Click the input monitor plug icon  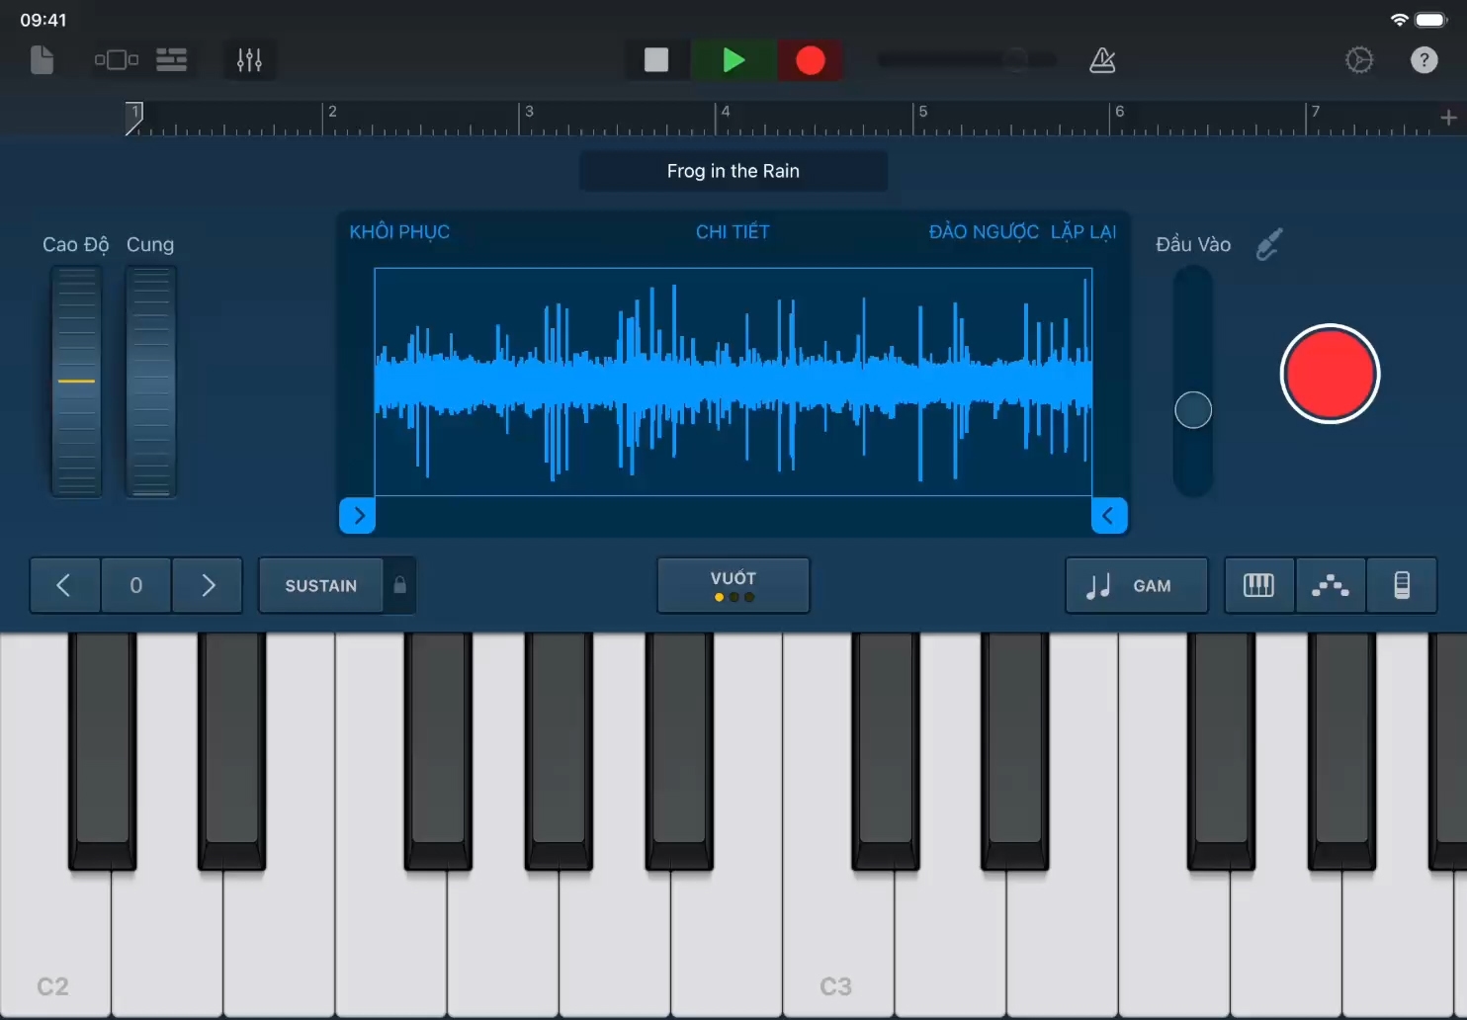(1269, 244)
